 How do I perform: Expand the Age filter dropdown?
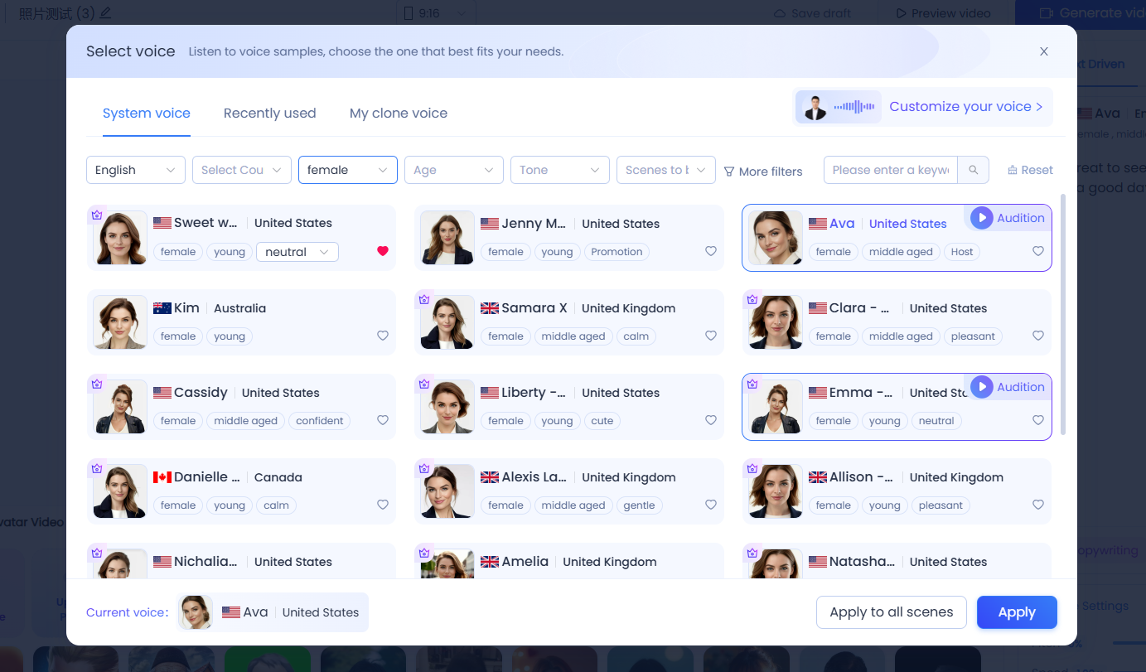pyautogui.click(x=453, y=170)
